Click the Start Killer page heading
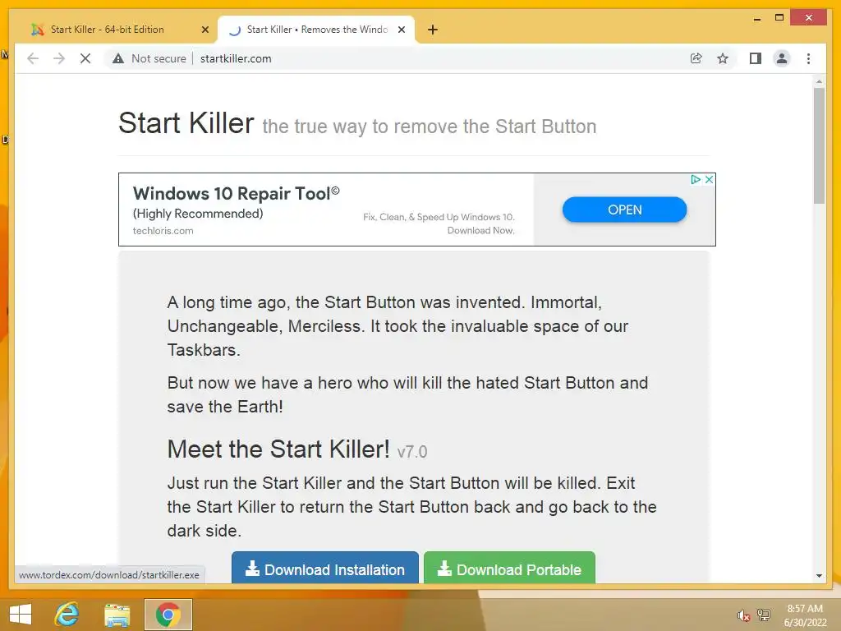 click(x=186, y=123)
